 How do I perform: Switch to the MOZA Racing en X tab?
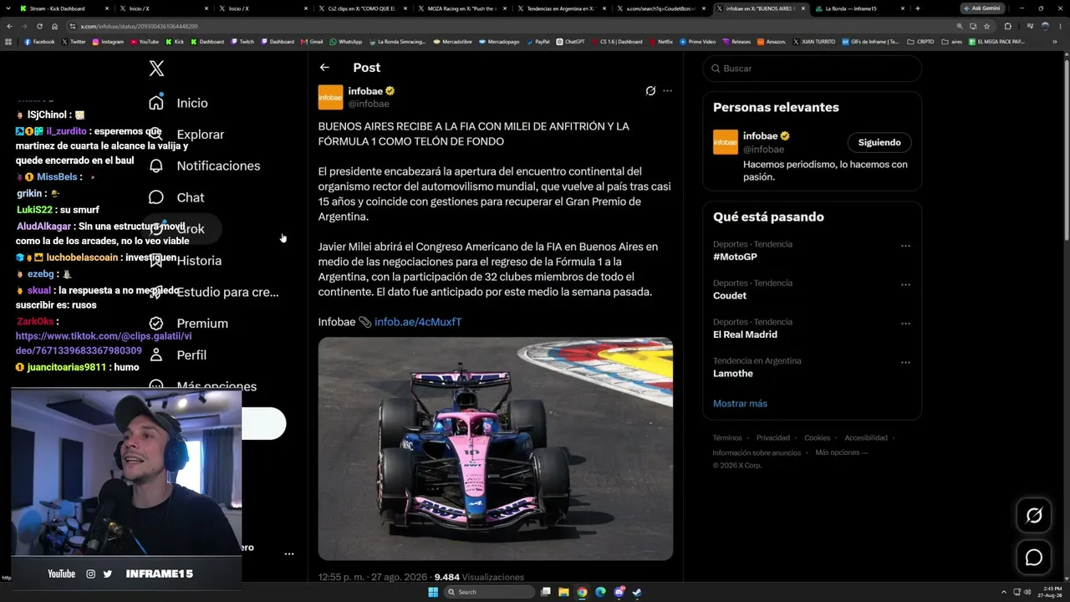click(461, 8)
